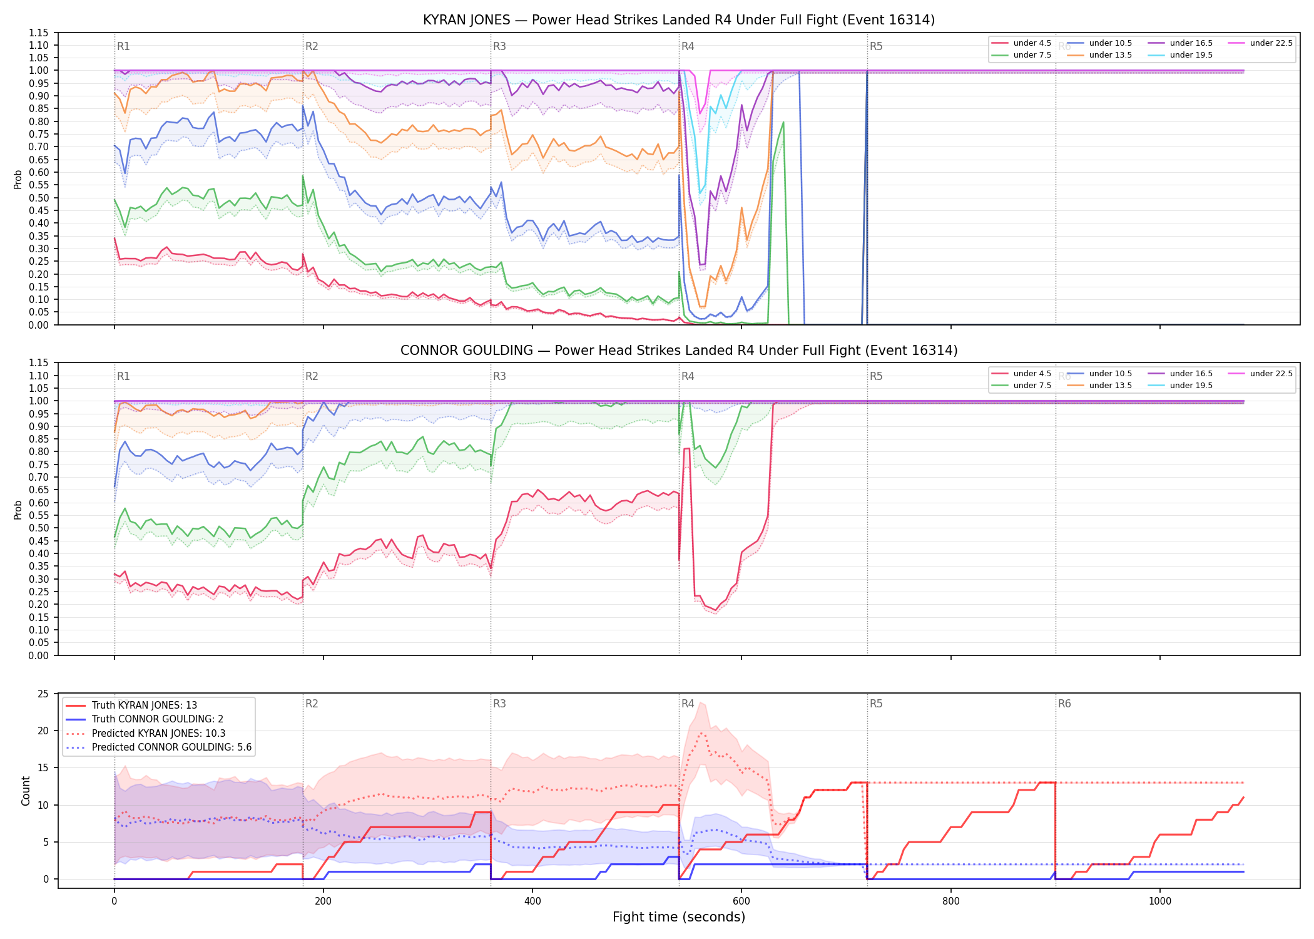Screen dimensions: 1314x939
Task: Click the R4 marker in Kyran Jones chart
Action: 688,46
